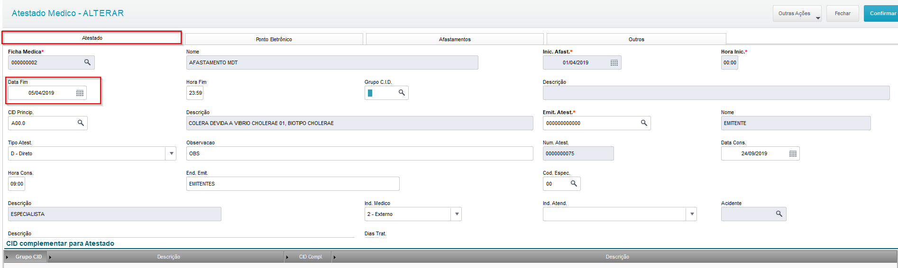This screenshot has width=898, height=268.
Task: Click the End. Emit. field
Action: tap(293, 184)
